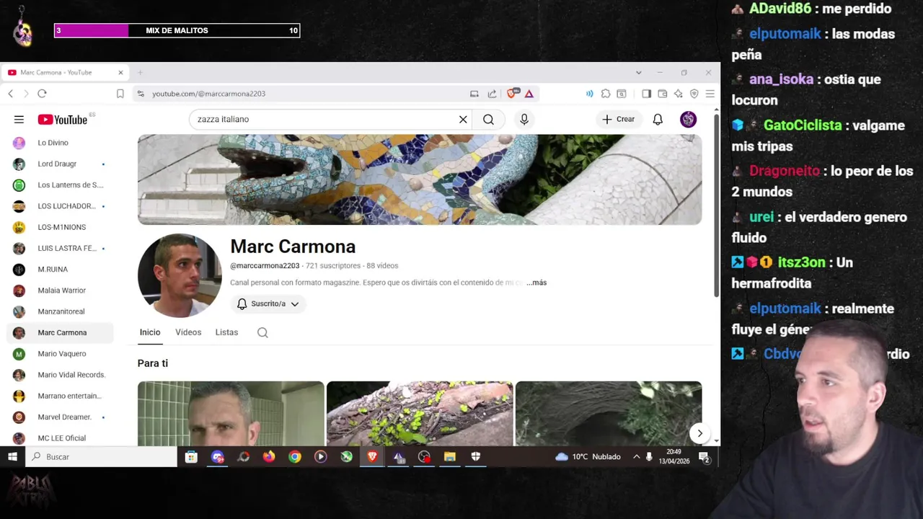Image resolution: width=923 pixels, height=519 pixels.
Task: Open Mario Vidal Records subscription
Action: [59, 375]
